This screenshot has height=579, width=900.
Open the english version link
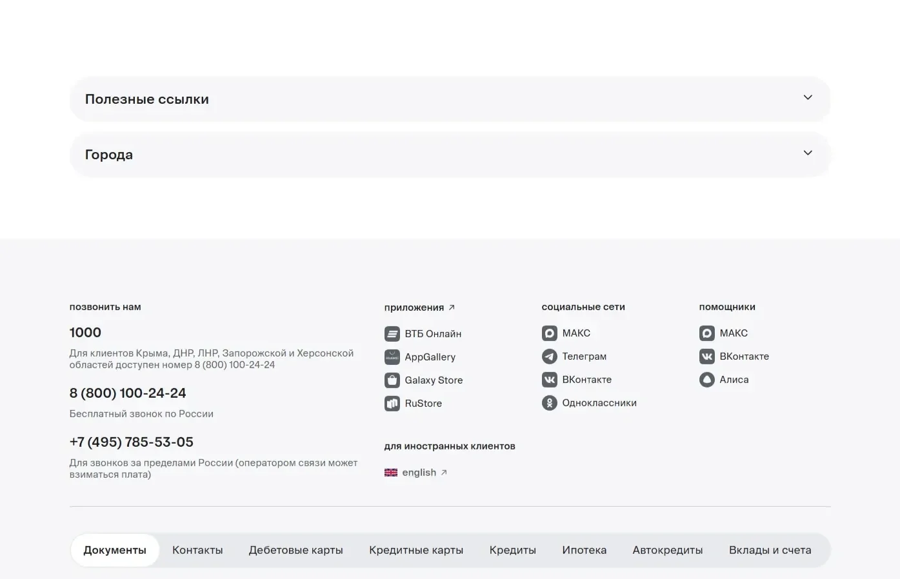click(x=419, y=473)
